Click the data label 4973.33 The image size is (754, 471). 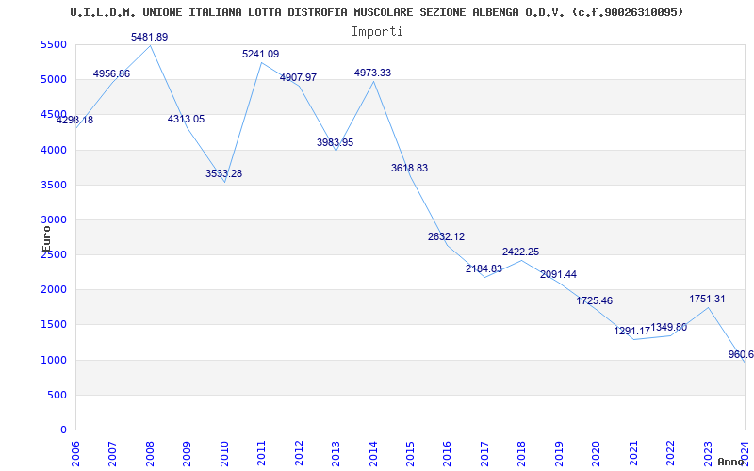pos(372,73)
